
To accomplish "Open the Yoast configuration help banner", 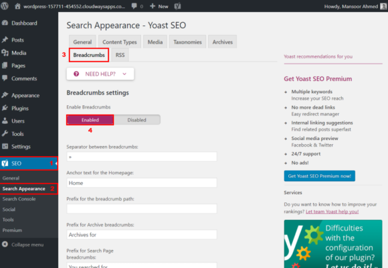I will coord(333,244).
